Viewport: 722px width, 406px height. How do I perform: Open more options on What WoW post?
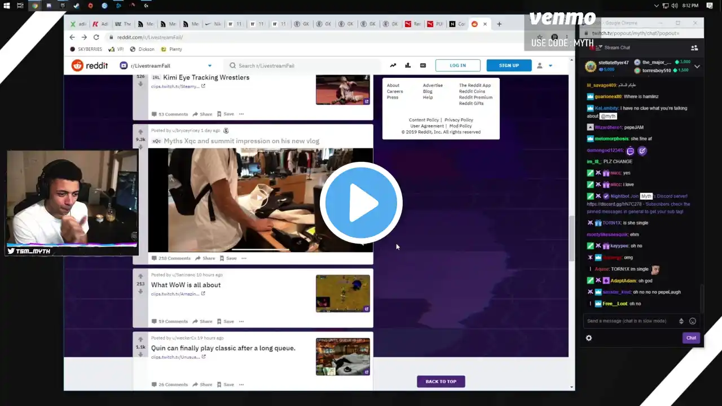(x=241, y=321)
